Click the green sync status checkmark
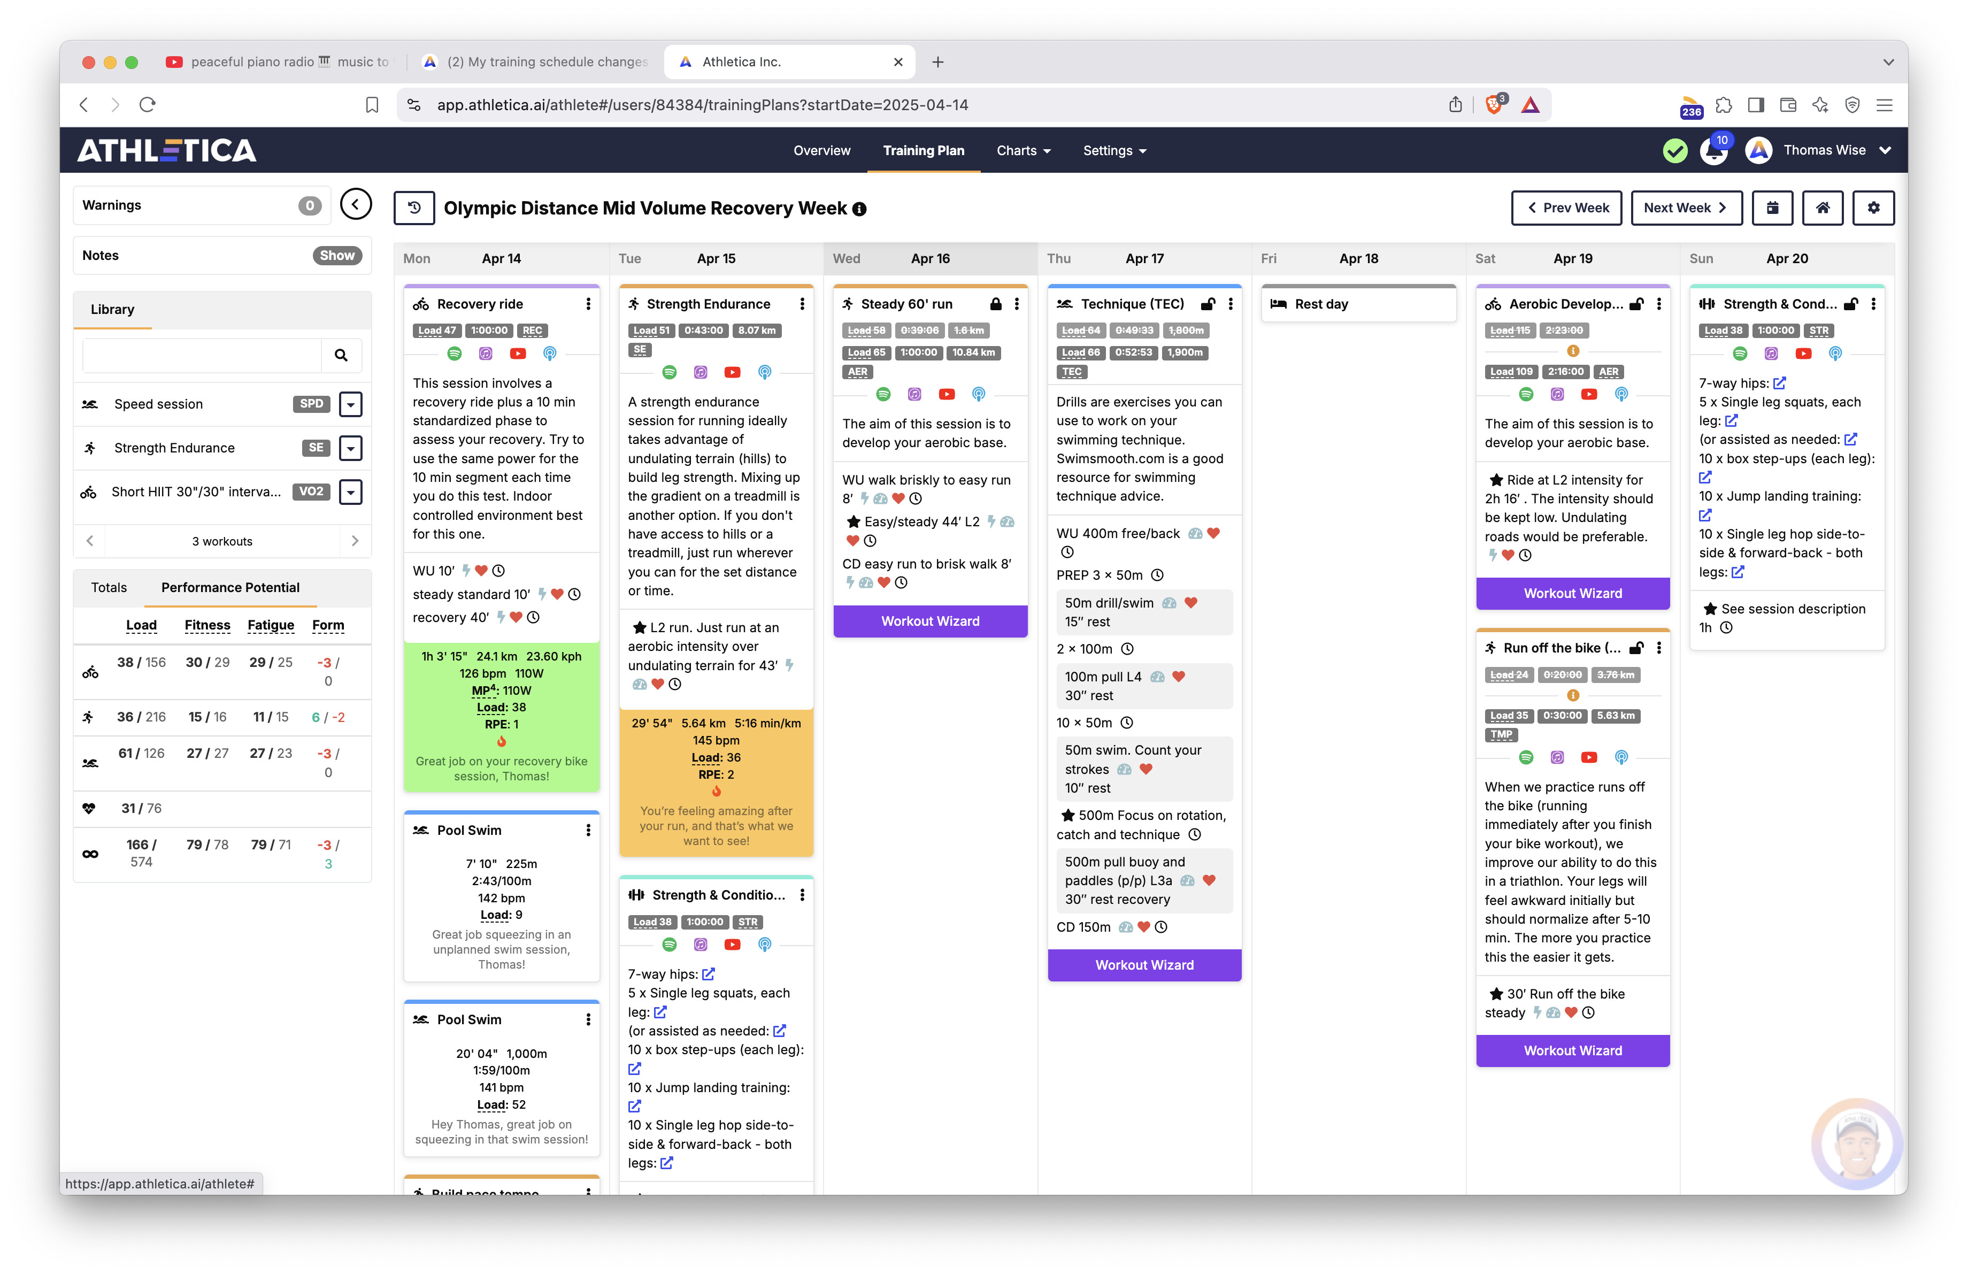Screen dimensions: 1968x1274 pyautogui.click(x=1674, y=150)
